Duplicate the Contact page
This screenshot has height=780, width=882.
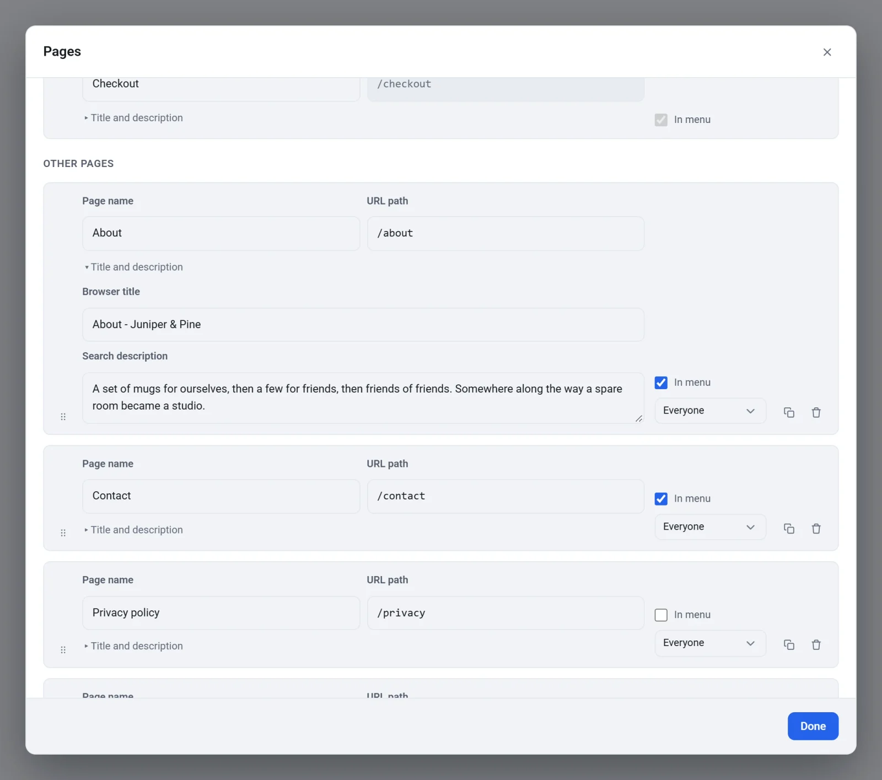(x=789, y=529)
